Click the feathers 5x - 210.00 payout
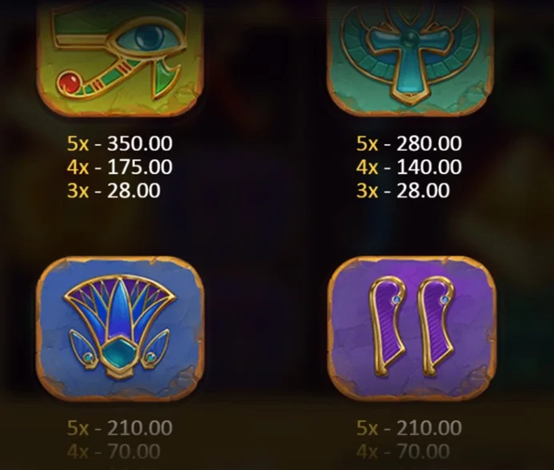The image size is (554, 470). pos(409,428)
